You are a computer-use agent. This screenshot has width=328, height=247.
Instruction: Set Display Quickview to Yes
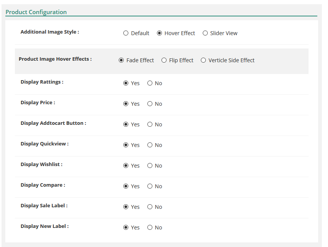(x=126, y=145)
